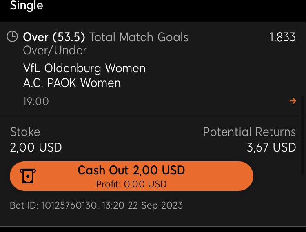Click the Total Match Goals market label
The image size is (306, 232).
[139, 37]
